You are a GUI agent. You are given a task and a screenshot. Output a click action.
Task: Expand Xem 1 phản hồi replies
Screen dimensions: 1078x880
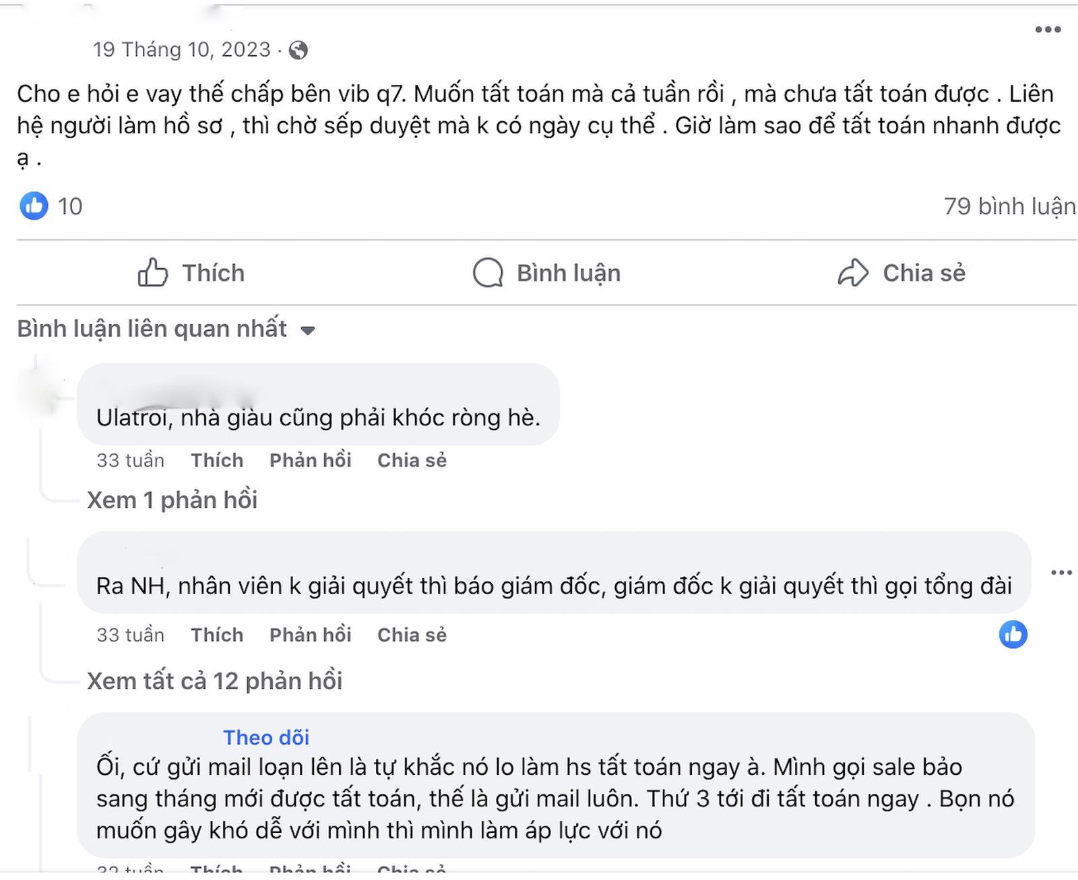tap(172, 500)
